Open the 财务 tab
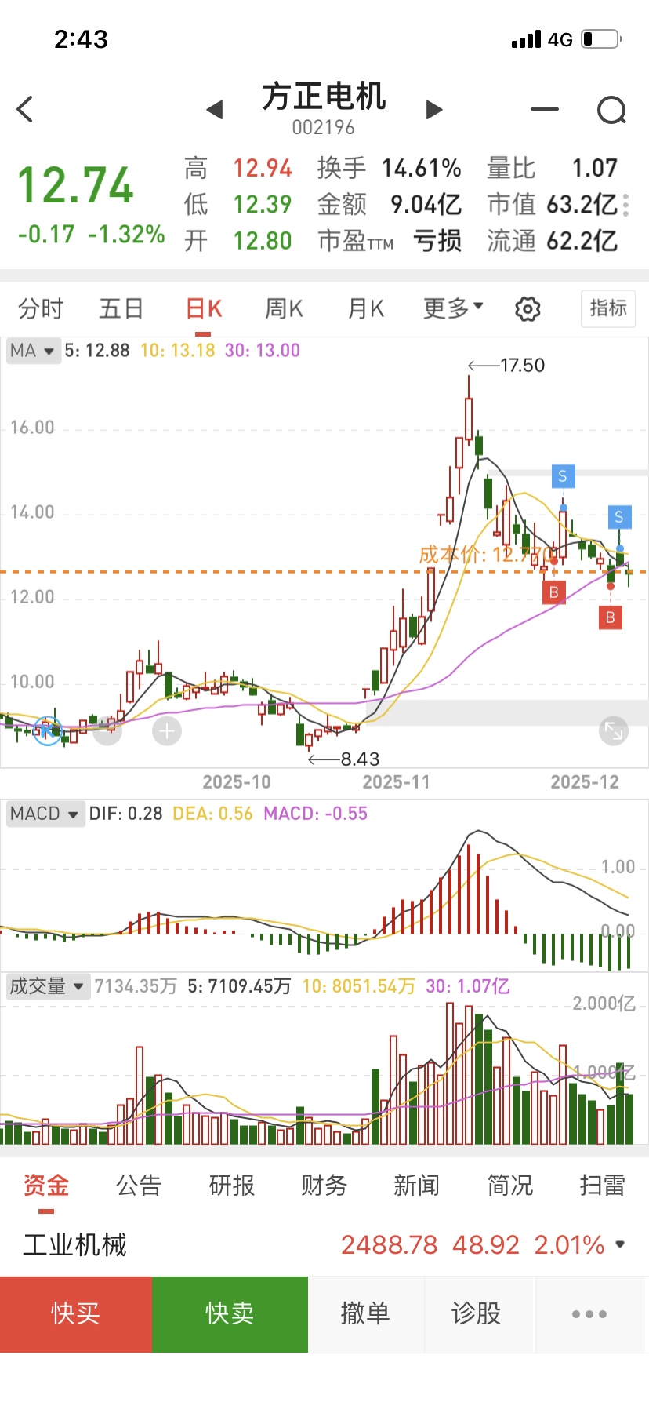Viewport: 649px width, 1406px height. coord(324,1185)
